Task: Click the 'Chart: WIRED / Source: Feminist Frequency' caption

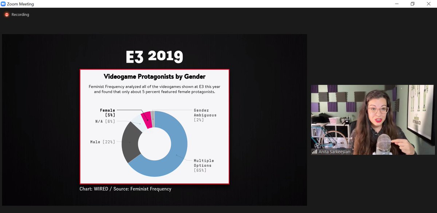Action: [125, 189]
